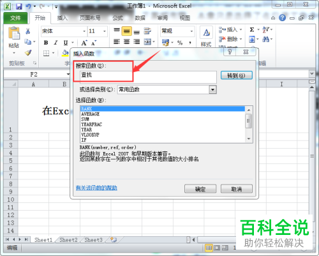Open Excel Help question mark
Image resolution: width=319 pixels, height=256 pixels.
tap(282, 18)
